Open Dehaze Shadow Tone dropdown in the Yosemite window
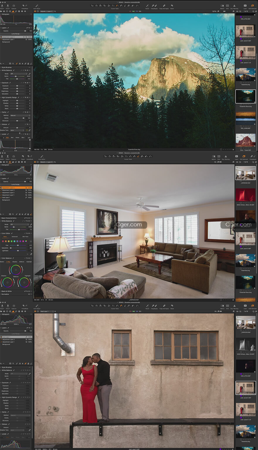The image size is (258, 450). (17, 130)
